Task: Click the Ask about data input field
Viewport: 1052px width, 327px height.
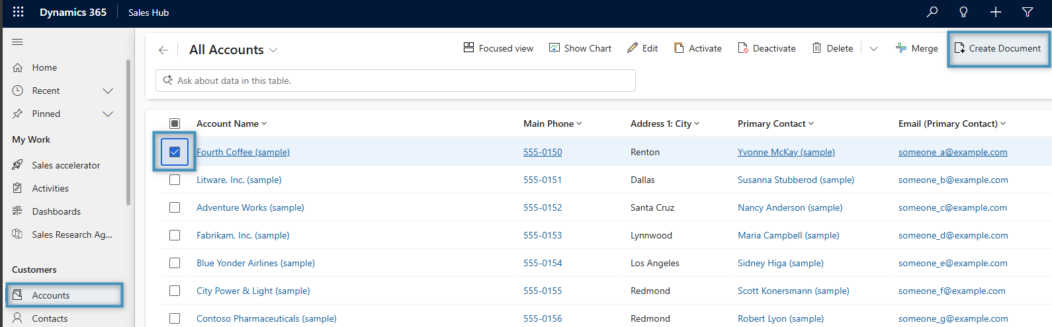Action: [396, 81]
